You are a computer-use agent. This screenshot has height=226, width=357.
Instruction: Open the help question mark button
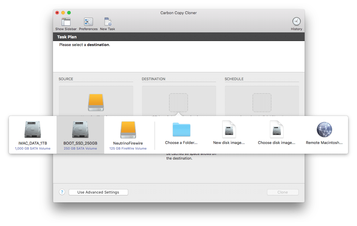tap(62, 192)
